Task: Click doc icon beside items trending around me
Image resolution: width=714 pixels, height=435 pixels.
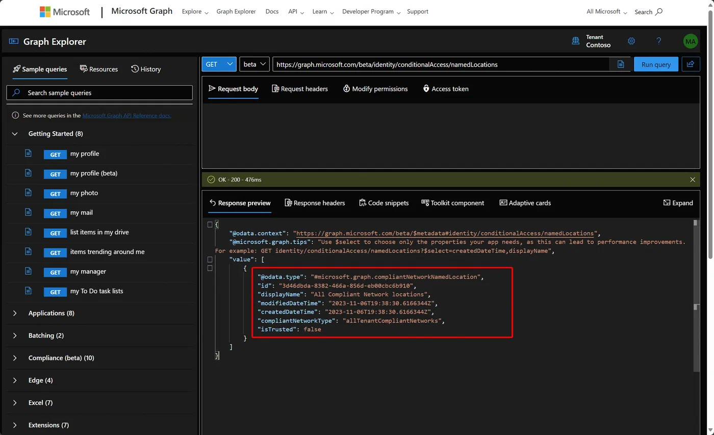Action: pos(29,252)
